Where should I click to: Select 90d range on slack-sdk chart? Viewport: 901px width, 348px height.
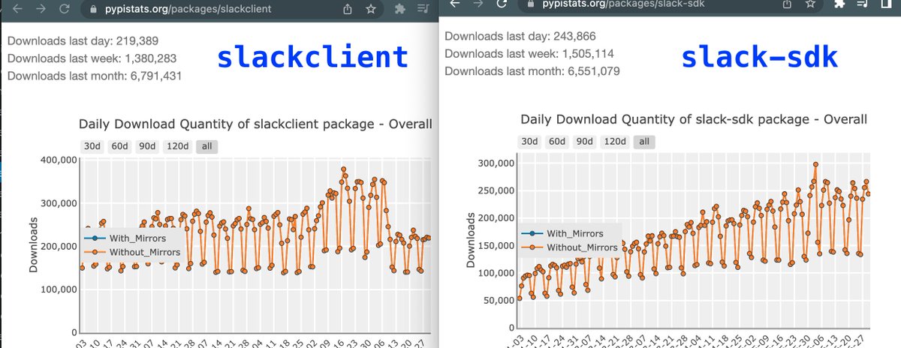point(585,141)
